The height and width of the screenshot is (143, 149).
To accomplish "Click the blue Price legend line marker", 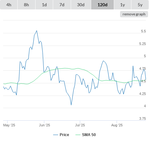I will click(x=56, y=135).
